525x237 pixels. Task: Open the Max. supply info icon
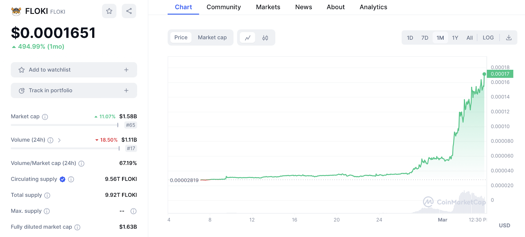point(47,211)
